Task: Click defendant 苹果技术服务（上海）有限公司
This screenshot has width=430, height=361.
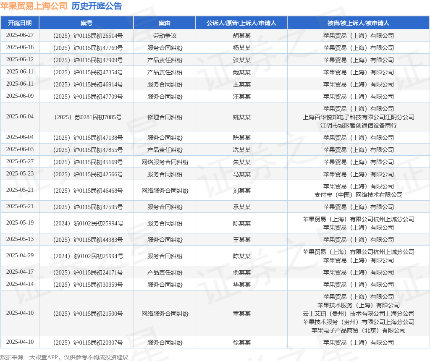Action: pyautogui.click(x=359, y=305)
